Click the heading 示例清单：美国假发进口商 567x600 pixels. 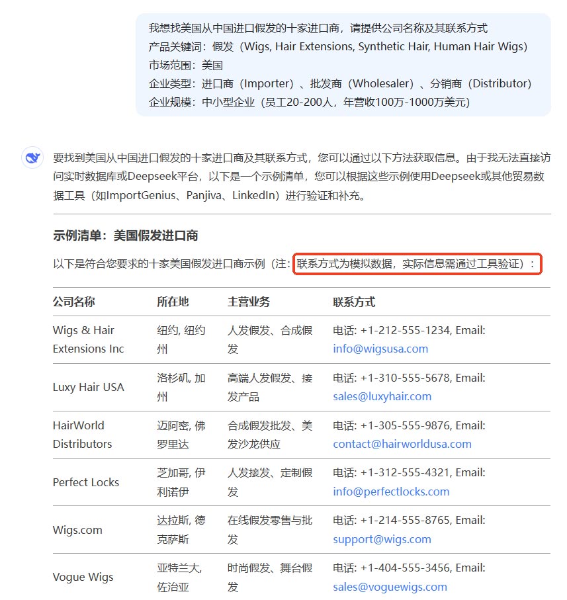[126, 236]
